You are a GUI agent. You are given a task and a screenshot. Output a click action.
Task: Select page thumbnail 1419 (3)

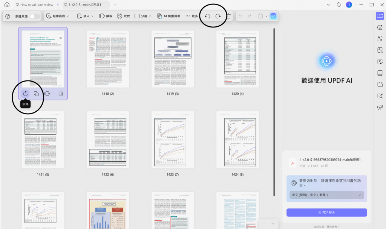click(173, 59)
